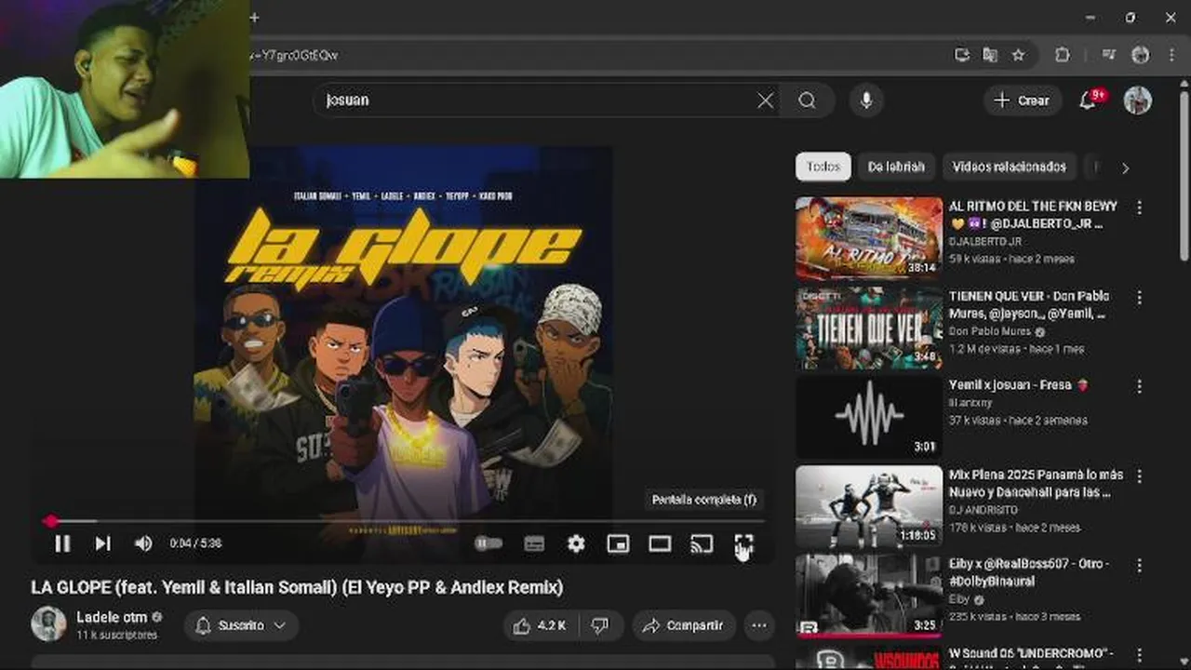Image resolution: width=1191 pixels, height=670 pixels.
Task: Dislike the video
Action: pyautogui.click(x=601, y=626)
